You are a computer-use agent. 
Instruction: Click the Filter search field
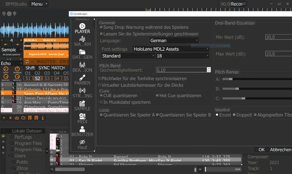(x=70, y=169)
